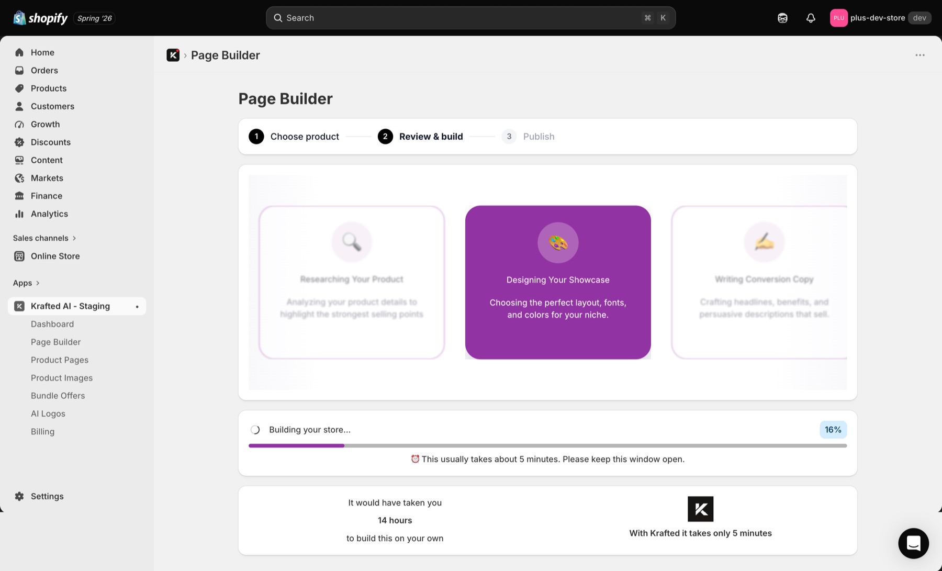Click the Home house icon
This screenshot has width=942, height=571.
click(19, 52)
